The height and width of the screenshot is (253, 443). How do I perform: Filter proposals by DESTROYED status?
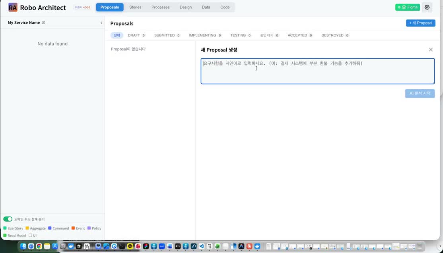[335, 35]
